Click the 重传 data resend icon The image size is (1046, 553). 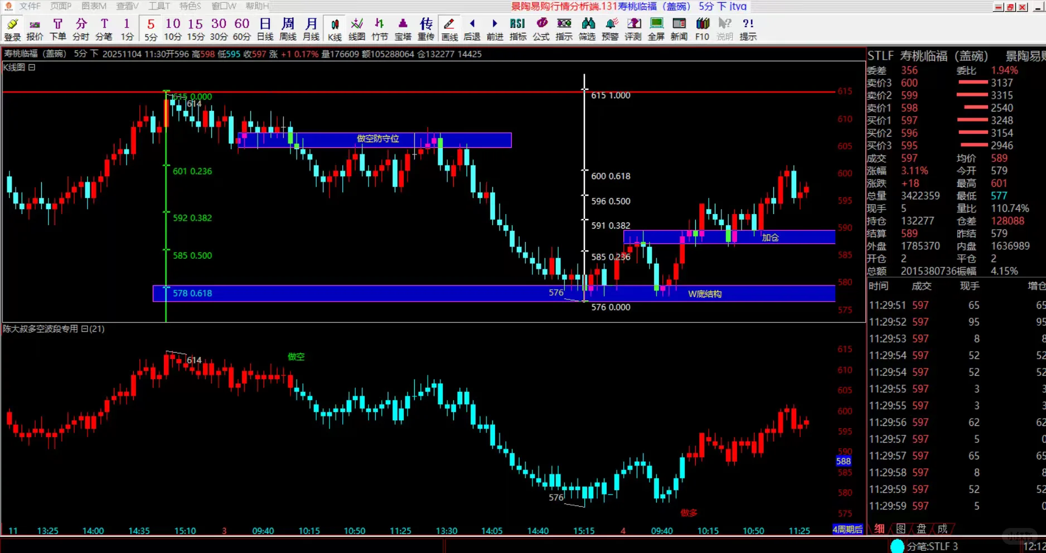coord(426,29)
